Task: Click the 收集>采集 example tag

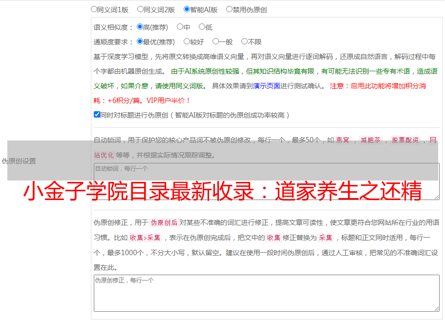Action: tap(145, 238)
